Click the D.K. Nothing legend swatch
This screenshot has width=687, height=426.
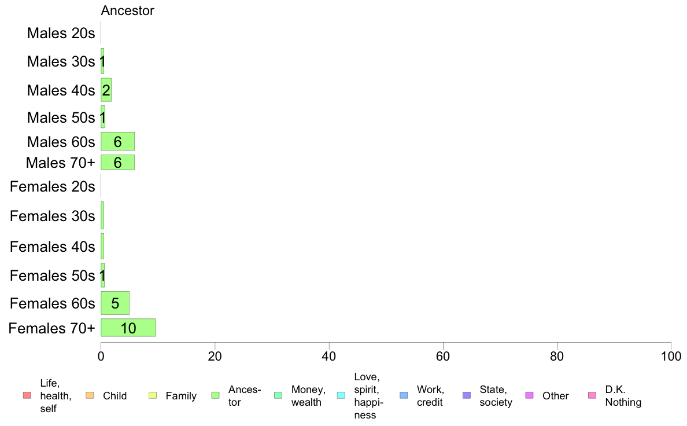pos(592,395)
